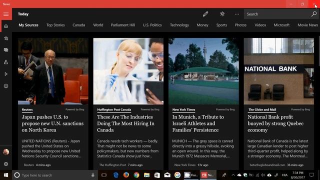320x180 pixels.
Task: Open the World tab
Action: pos(98,25)
